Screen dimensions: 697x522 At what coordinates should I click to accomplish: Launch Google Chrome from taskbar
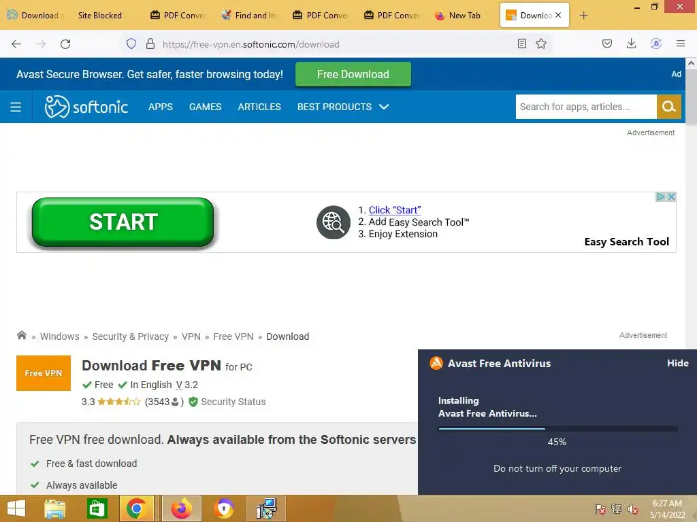136,508
